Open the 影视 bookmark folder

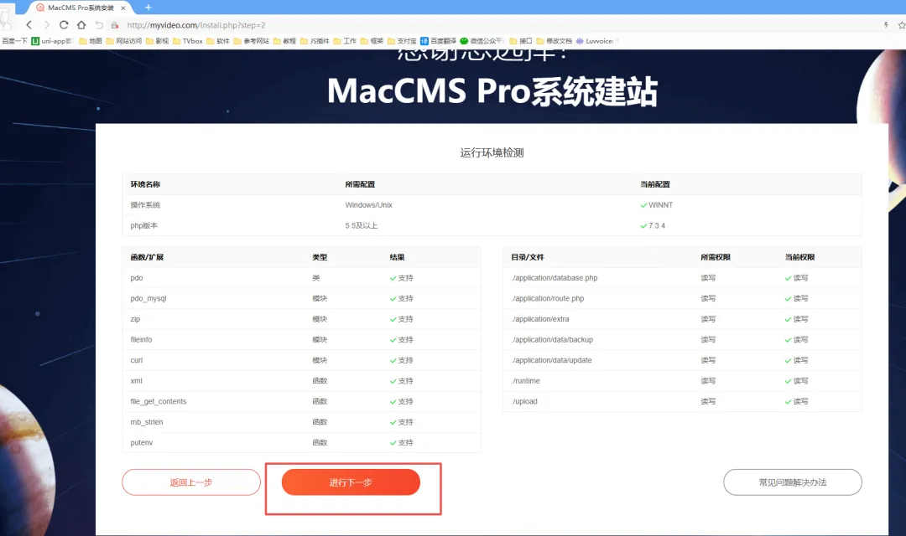157,41
